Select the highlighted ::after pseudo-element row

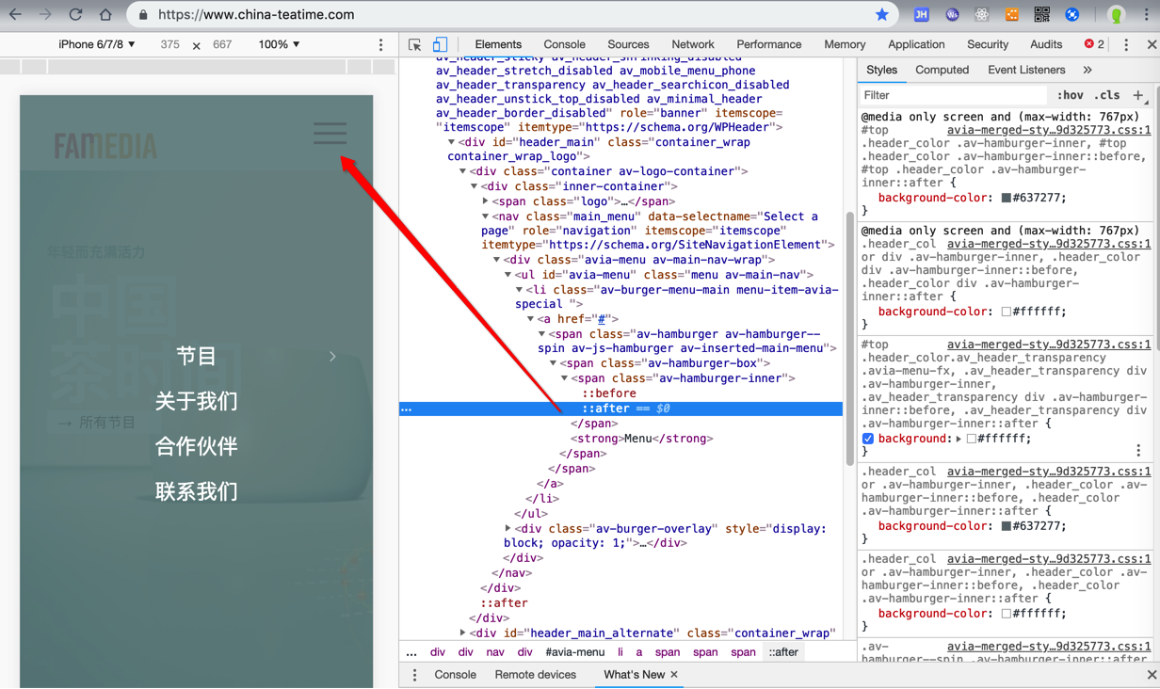(621, 409)
